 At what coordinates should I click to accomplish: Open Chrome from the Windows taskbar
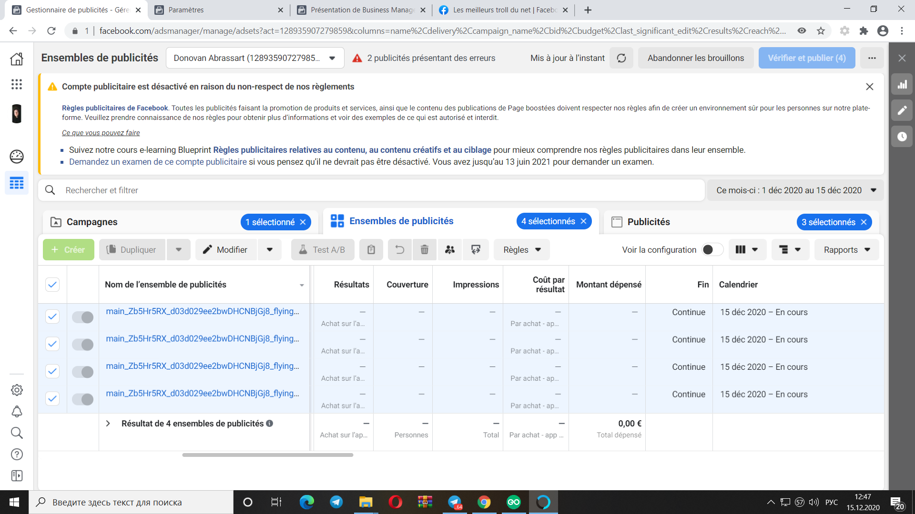tap(484, 502)
